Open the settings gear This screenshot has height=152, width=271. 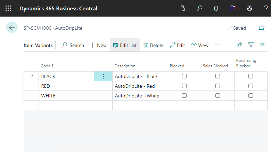point(249,8)
